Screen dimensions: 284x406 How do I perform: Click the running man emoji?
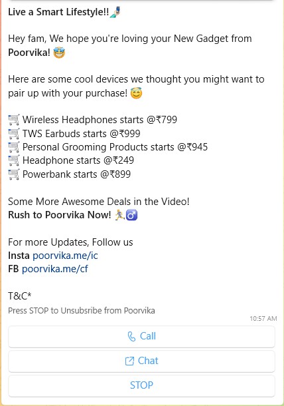[119, 215]
